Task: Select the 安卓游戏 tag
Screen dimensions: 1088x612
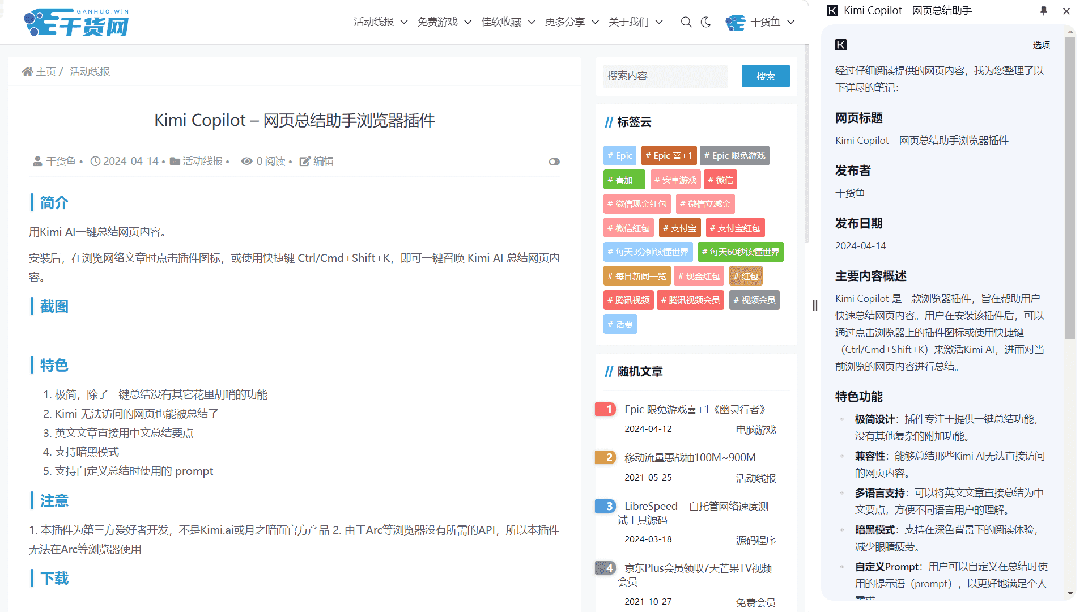Action: tap(675, 180)
